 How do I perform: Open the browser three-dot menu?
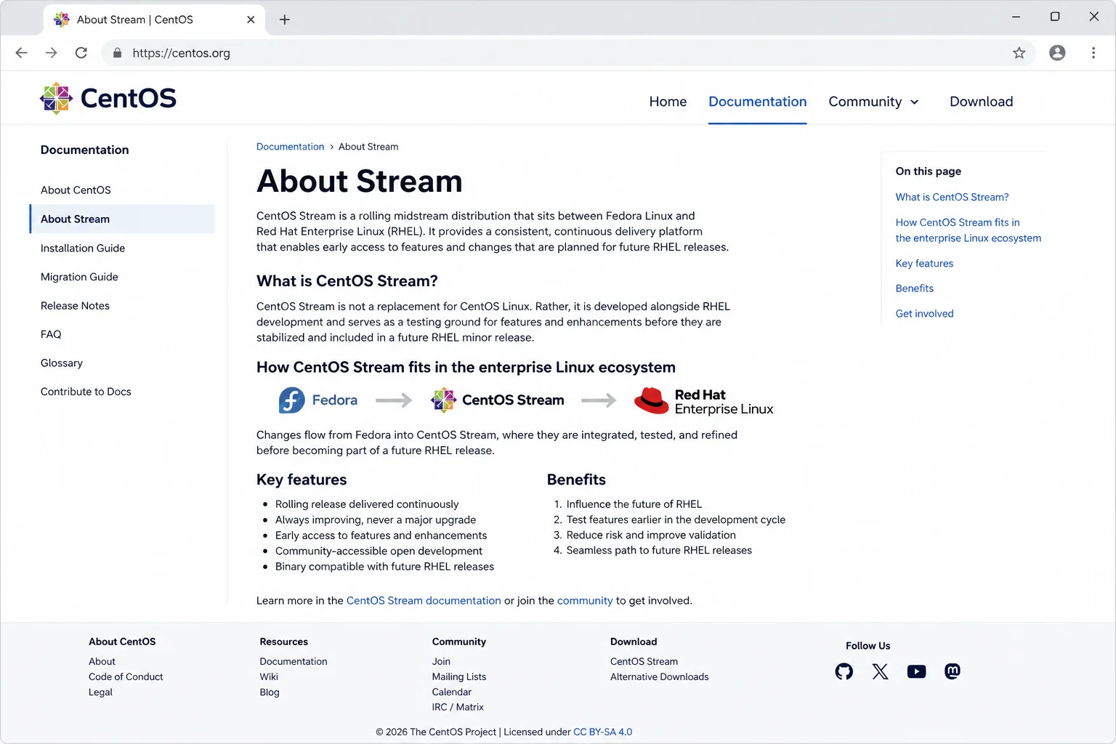[x=1093, y=52]
